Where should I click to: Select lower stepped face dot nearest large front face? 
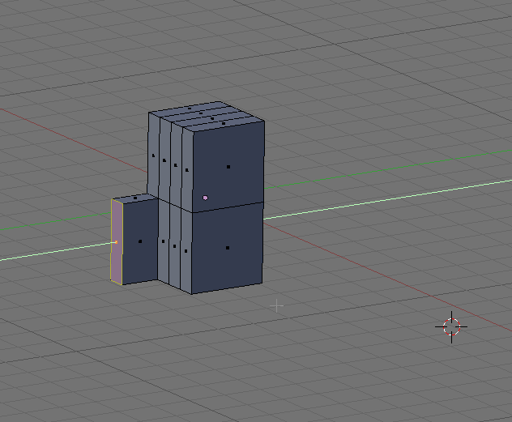tap(186, 251)
